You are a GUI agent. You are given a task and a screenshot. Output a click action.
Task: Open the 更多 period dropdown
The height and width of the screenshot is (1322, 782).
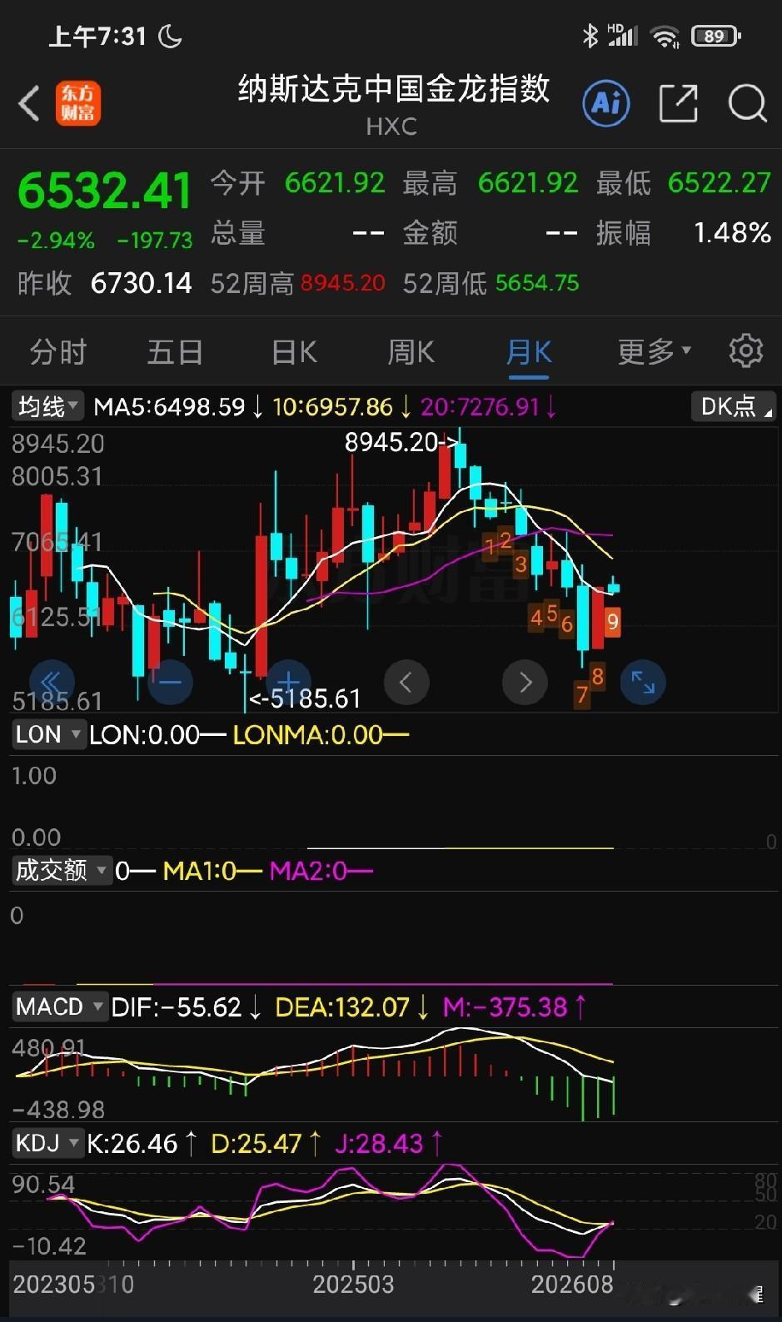[655, 352]
